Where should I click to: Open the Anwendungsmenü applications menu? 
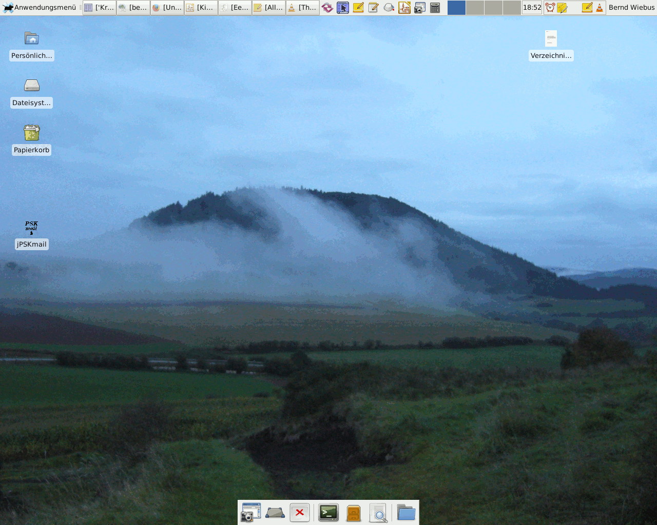click(40, 7)
